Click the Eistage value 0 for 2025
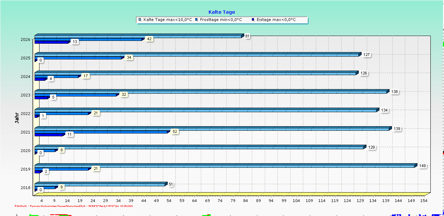444x216 pixels. 41,60
